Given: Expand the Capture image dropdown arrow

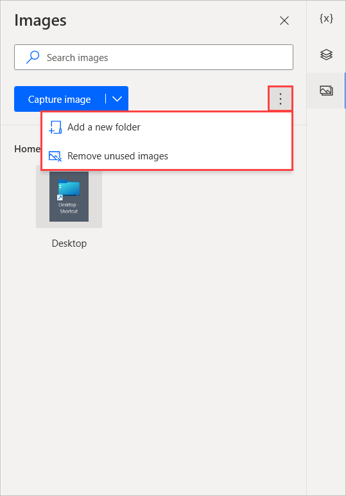Looking at the screenshot, I should (x=117, y=100).
